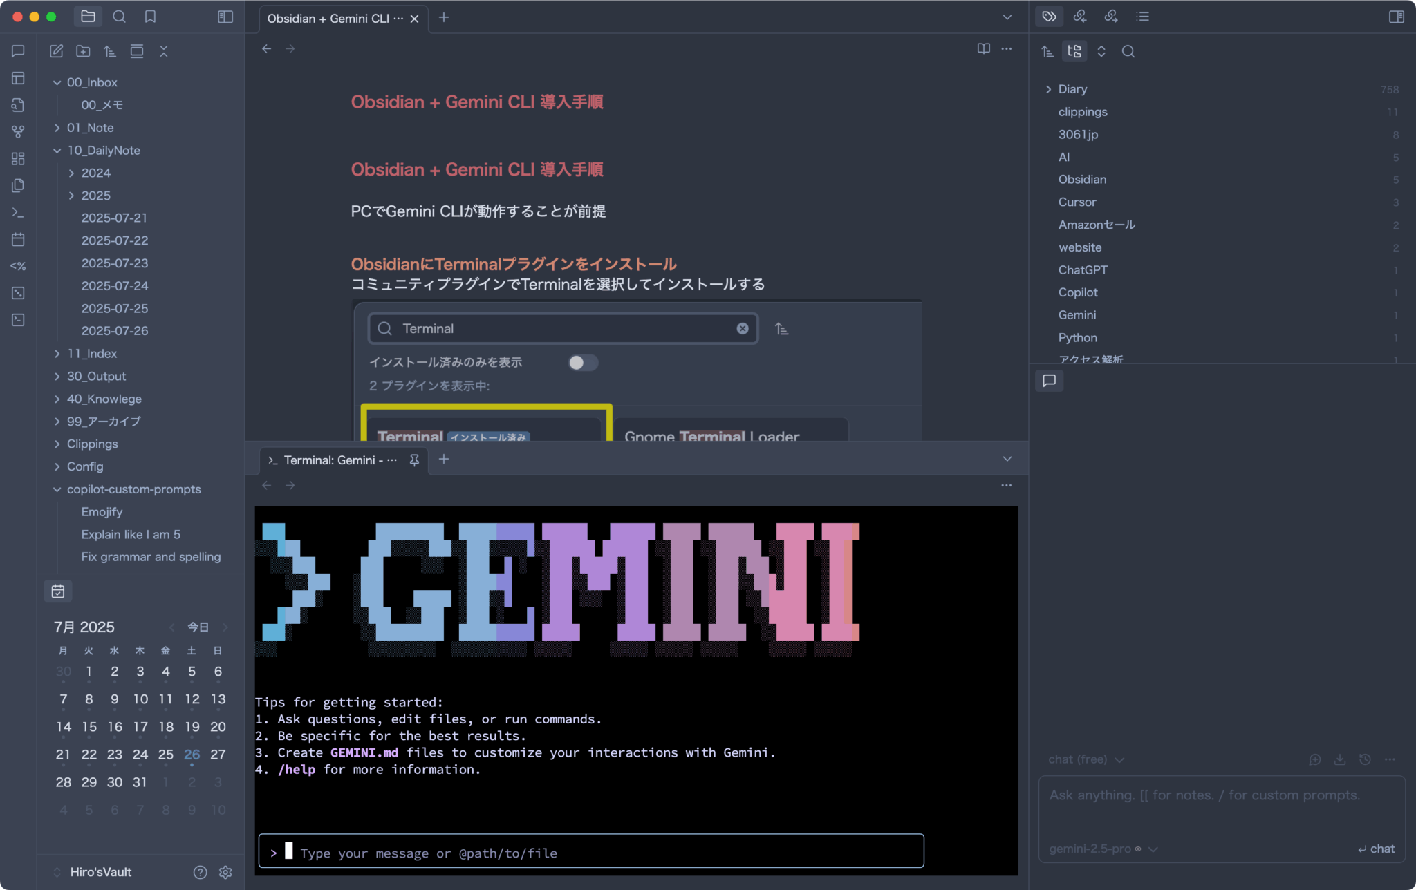Create a new folder in the file explorer
1416x890 pixels.
click(83, 50)
